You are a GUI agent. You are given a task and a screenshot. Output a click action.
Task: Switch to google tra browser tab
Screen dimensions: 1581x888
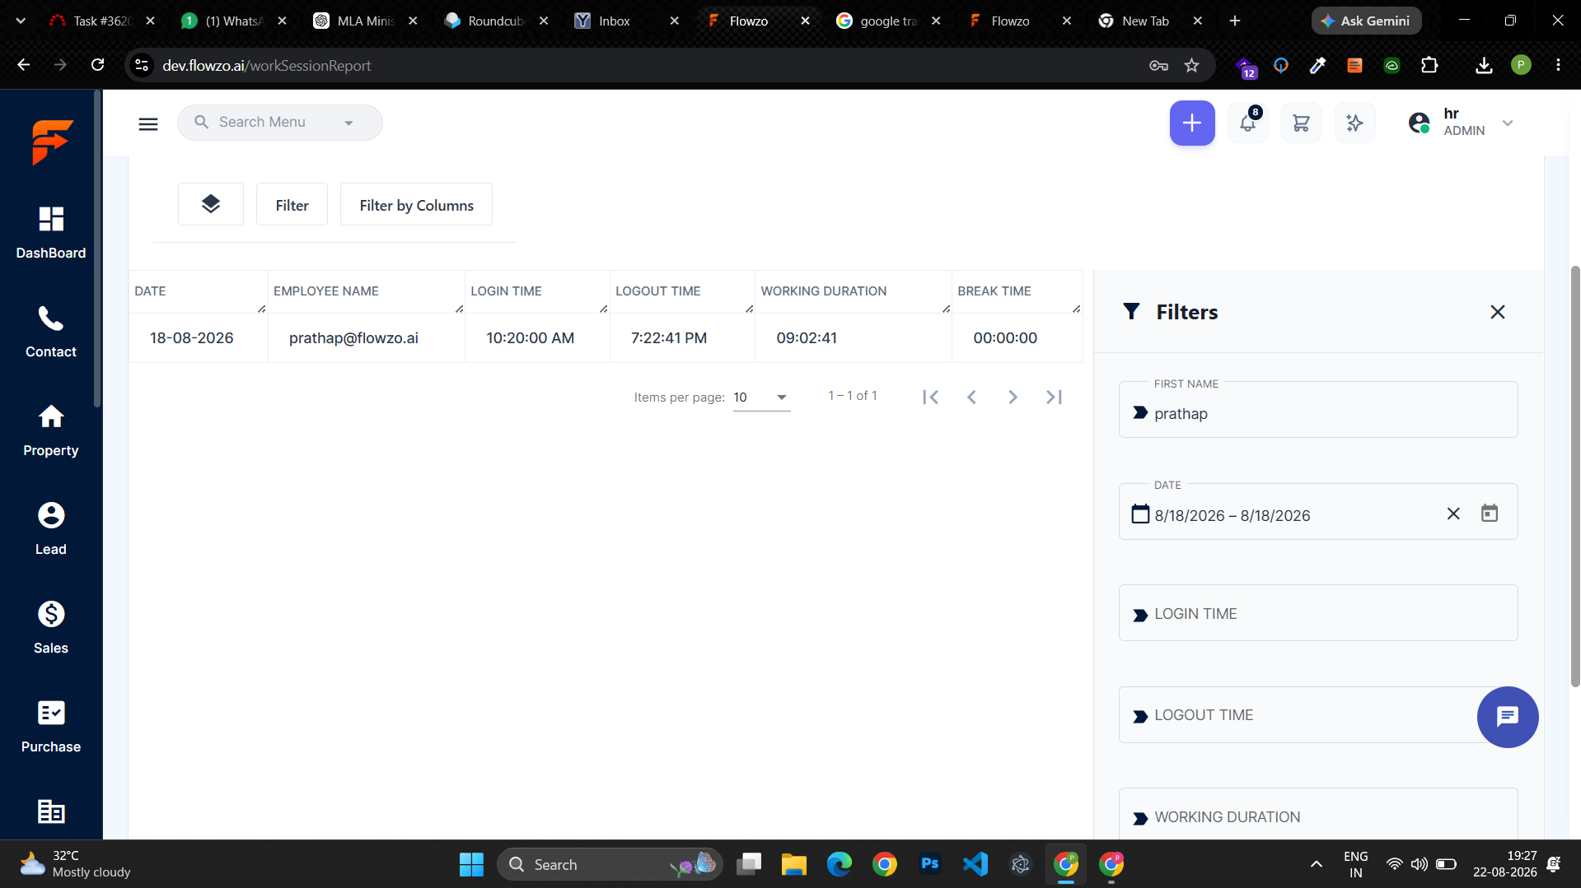888,21
